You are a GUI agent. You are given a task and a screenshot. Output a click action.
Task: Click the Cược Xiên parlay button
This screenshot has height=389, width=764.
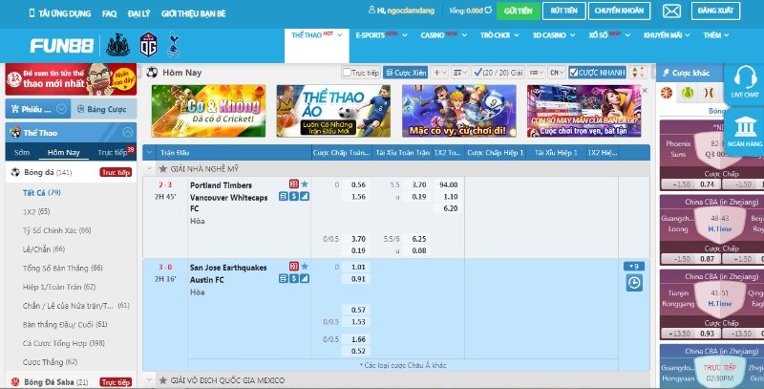point(405,73)
